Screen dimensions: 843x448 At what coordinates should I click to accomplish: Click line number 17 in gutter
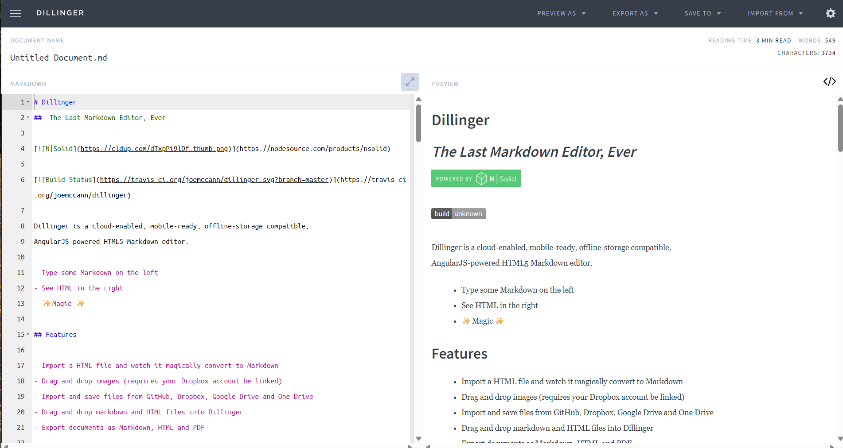pyautogui.click(x=21, y=366)
